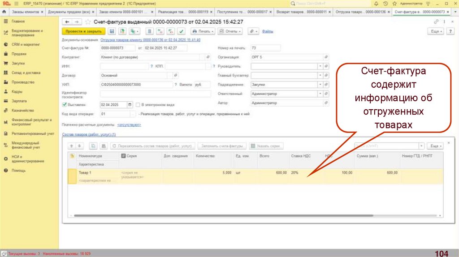Open Продажи section in sidebar
The image size is (459, 257).
(18, 54)
